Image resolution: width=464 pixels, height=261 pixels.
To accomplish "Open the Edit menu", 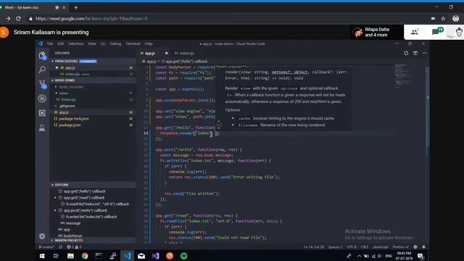I will tap(60, 43).
